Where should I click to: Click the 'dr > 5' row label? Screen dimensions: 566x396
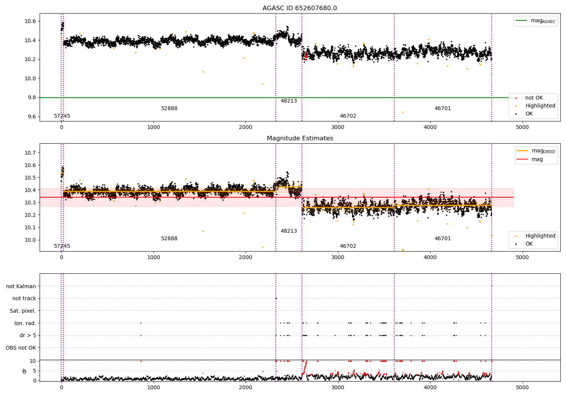coord(28,335)
